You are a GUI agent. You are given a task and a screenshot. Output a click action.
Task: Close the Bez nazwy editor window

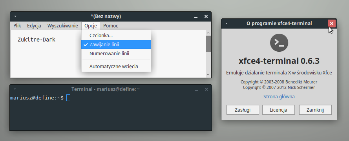tap(206, 16)
